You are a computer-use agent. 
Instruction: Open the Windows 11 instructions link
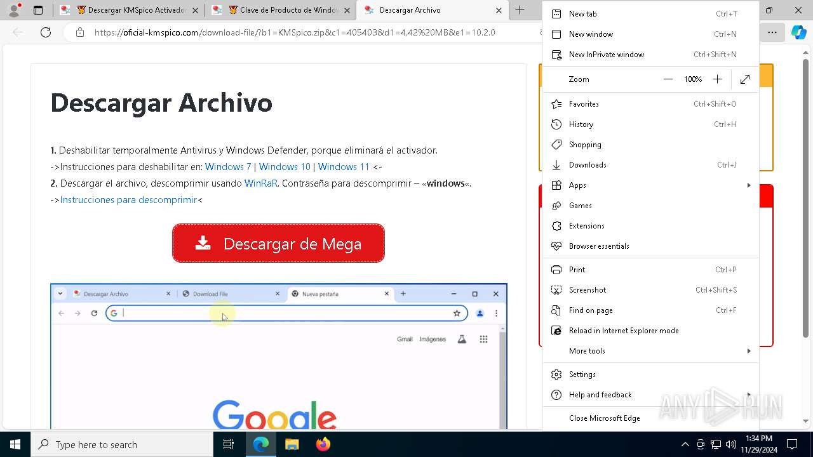click(x=344, y=167)
